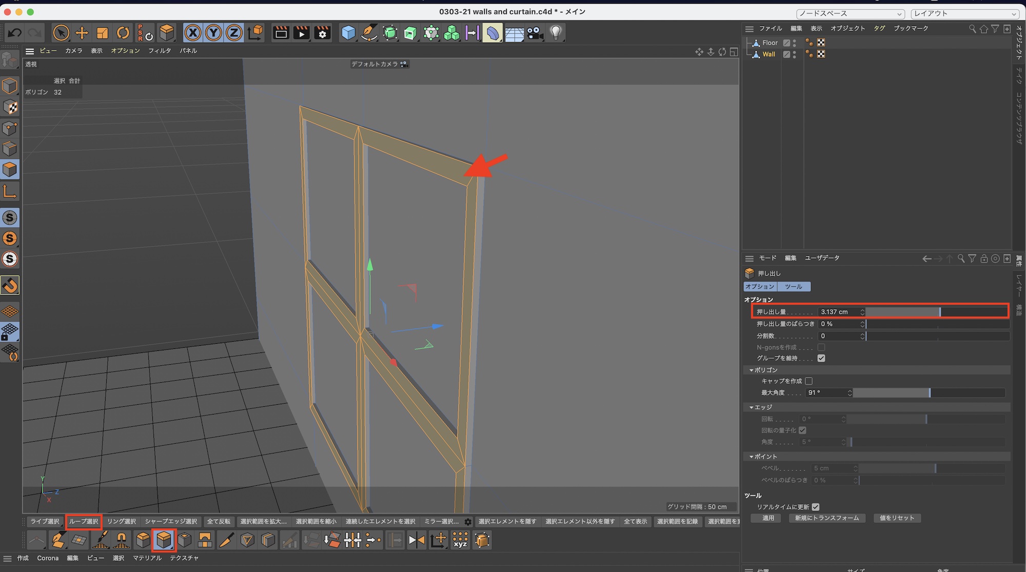The height and width of the screenshot is (572, 1026).
Task: Switch to the ツール tab
Action: (793, 287)
